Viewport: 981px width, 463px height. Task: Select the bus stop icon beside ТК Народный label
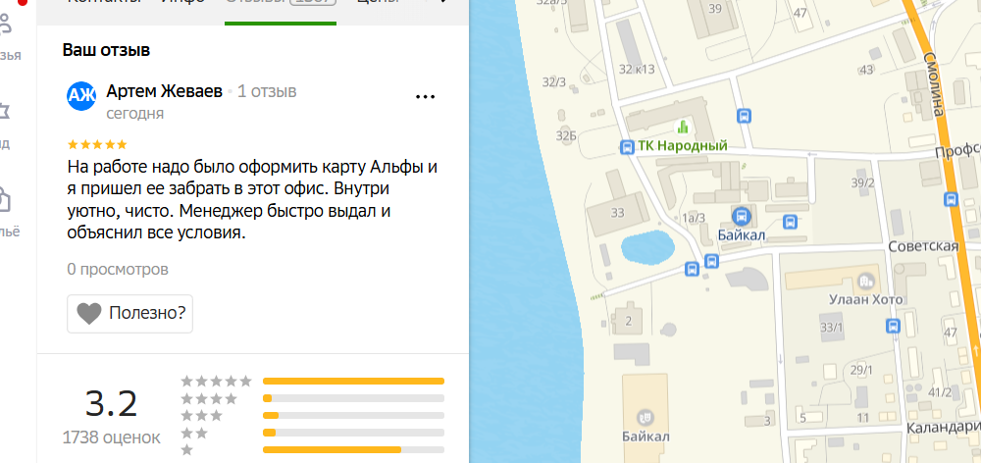[627, 147]
